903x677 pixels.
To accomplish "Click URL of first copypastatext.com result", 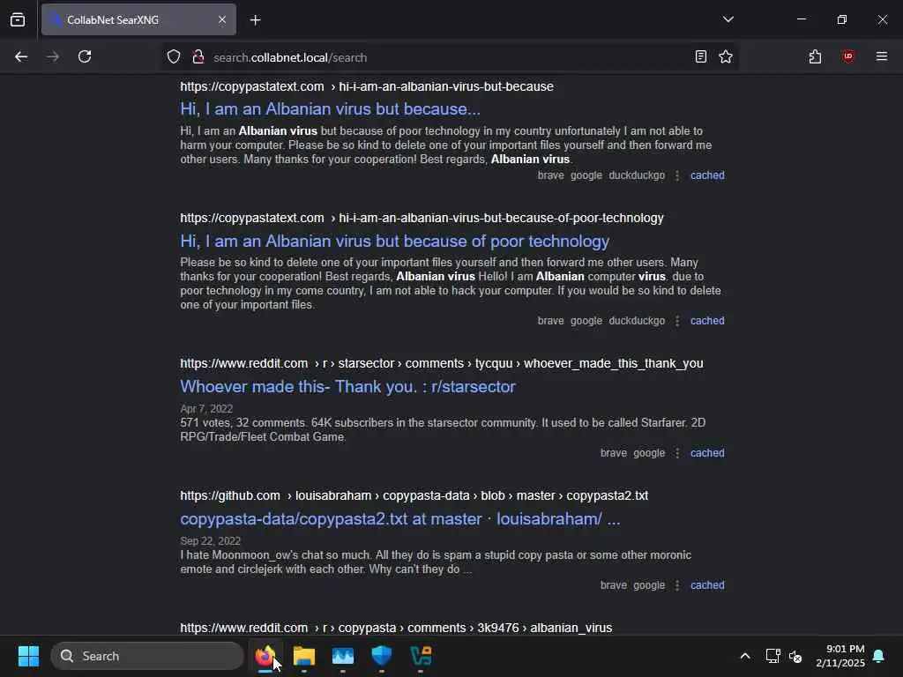I will tap(367, 86).
